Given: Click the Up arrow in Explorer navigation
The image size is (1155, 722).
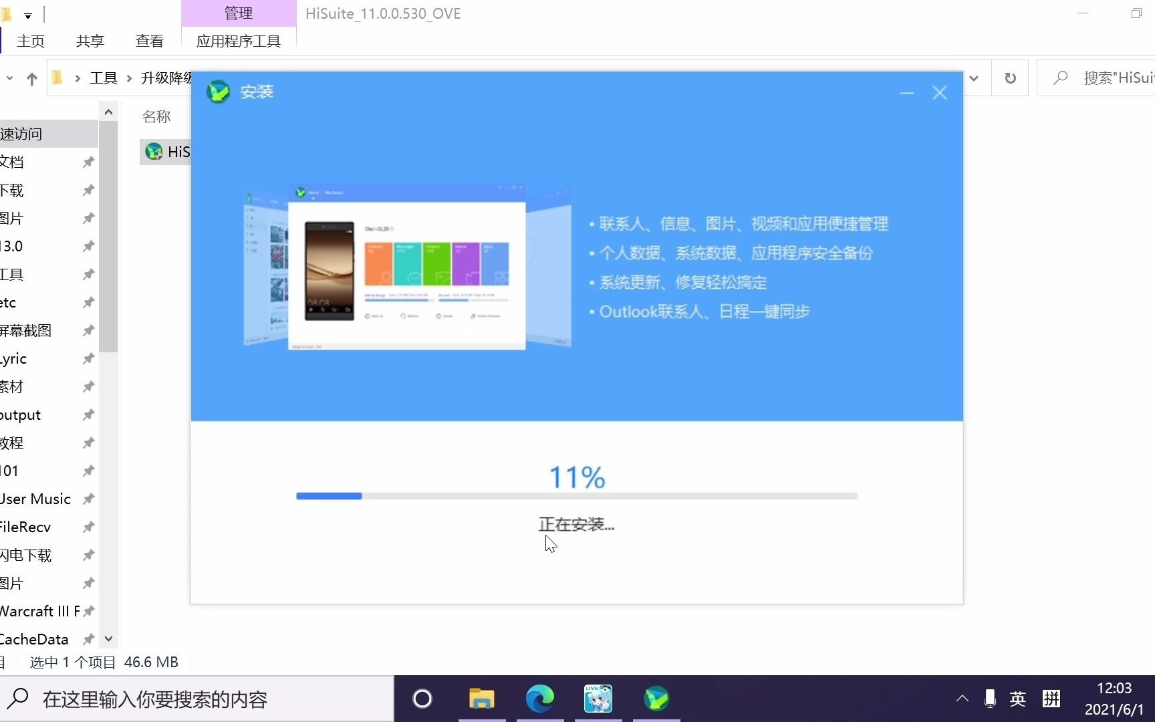Looking at the screenshot, I should click(x=31, y=78).
